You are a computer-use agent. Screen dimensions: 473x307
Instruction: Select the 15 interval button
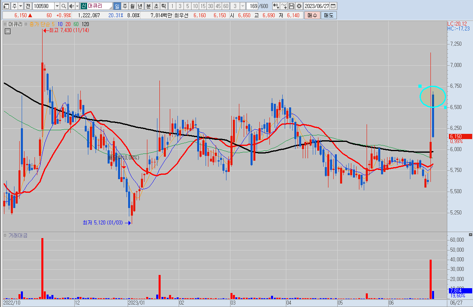(x=203, y=6)
